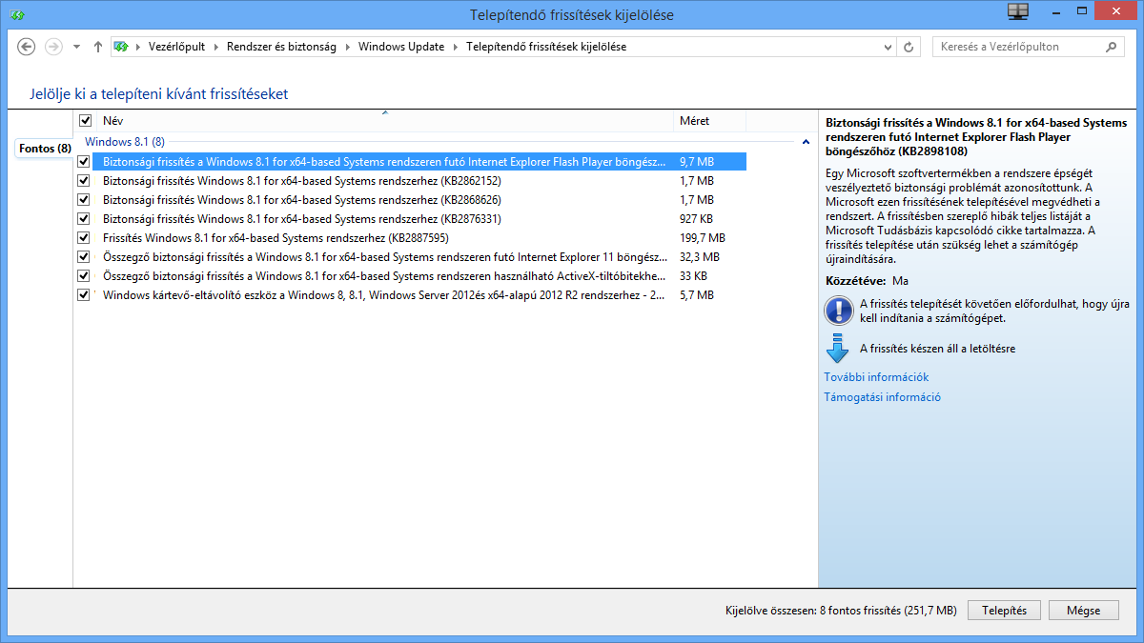Toggle the select-all checkbox next to Név
Image resolution: width=1144 pixels, height=643 pixels.
tap(86, 121)
